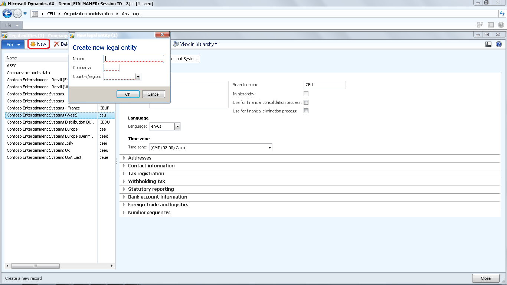Select Contoso Entertainment Systems - France
The width and height of the screenshot is (507, 285).
(x=60, y=108)
